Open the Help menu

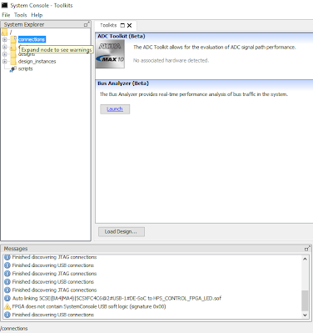(37, 15)
